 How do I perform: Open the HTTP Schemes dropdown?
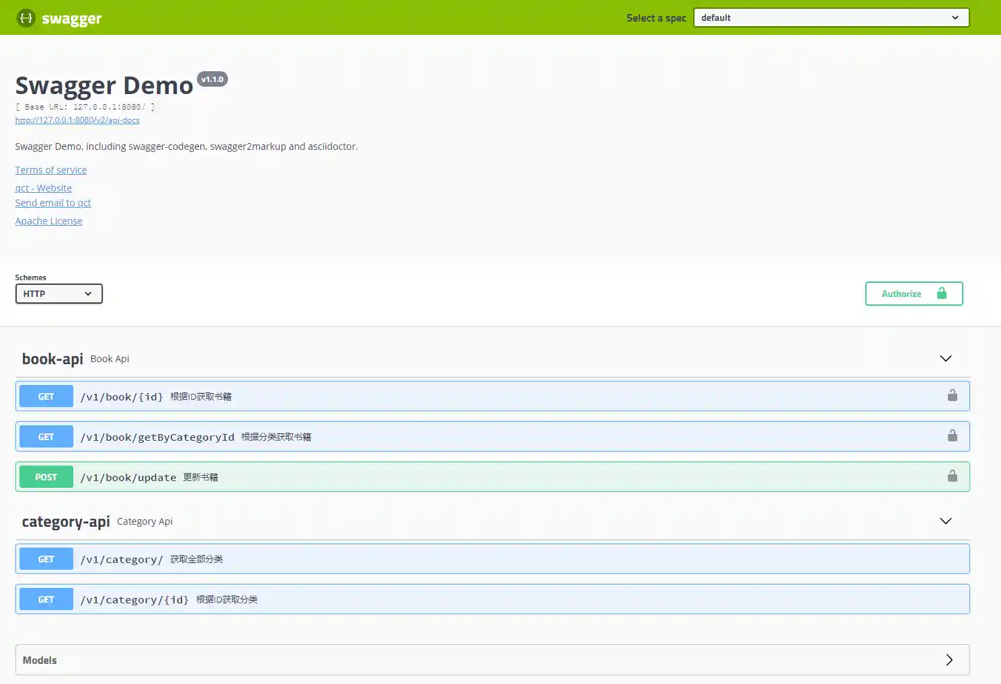point(59,294)
